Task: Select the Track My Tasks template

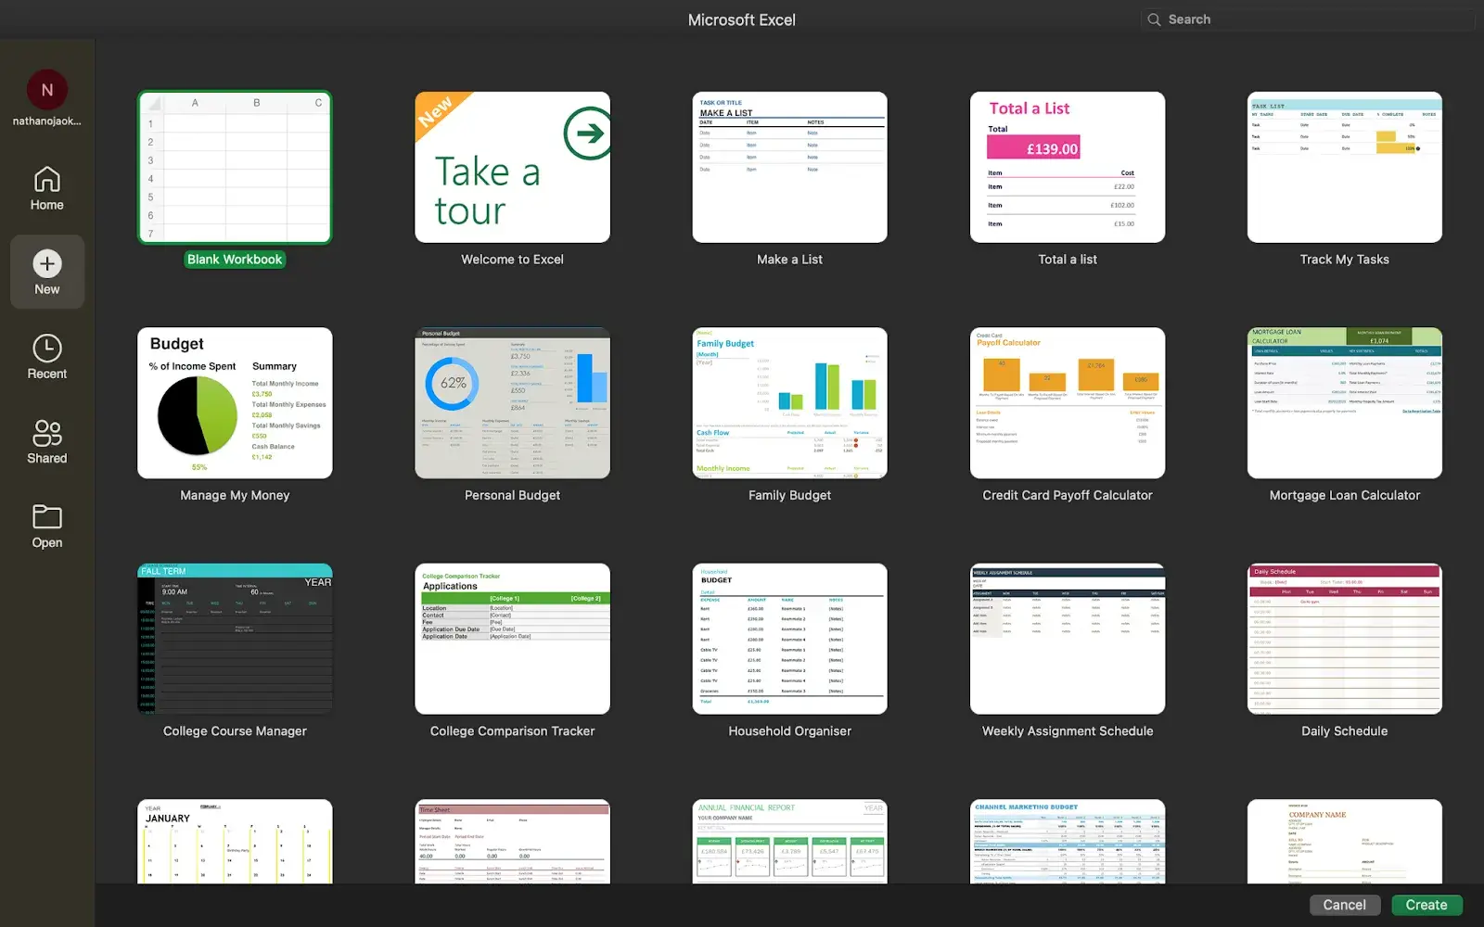Action: 1345,167
